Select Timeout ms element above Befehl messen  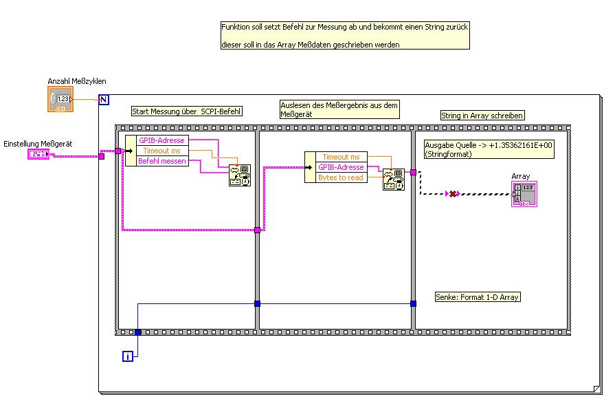[162, 151]
